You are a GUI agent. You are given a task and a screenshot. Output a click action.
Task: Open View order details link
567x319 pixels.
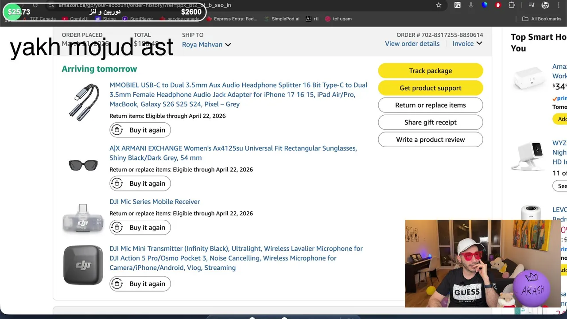tap(412, 43)
